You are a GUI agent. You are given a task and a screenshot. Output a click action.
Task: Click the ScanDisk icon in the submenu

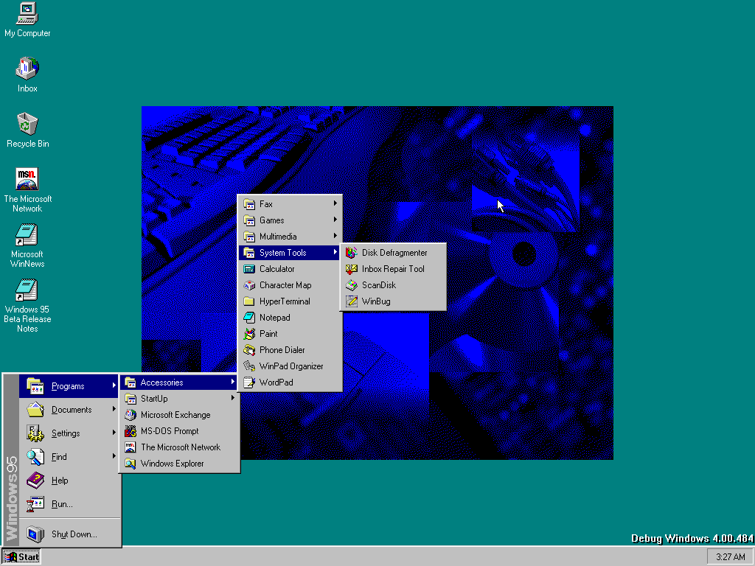click(x=352, y=285)
